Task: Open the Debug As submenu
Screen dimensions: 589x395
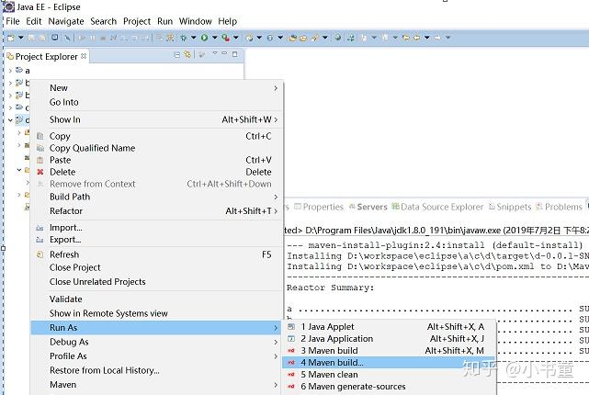Action: (x=157, y=342)
